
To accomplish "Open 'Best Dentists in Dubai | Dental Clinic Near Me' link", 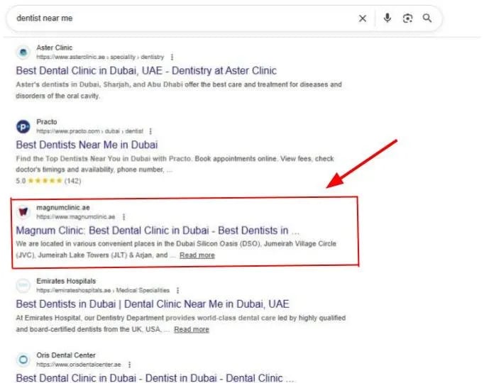I will 153,304.
